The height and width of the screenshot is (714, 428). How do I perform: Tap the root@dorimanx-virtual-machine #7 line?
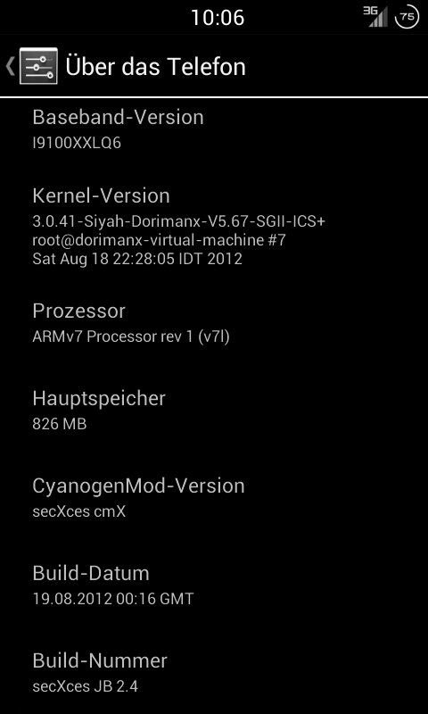click(159, 240)
